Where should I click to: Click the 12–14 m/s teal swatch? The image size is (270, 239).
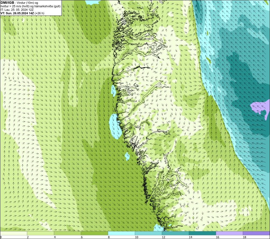[175, 233]
